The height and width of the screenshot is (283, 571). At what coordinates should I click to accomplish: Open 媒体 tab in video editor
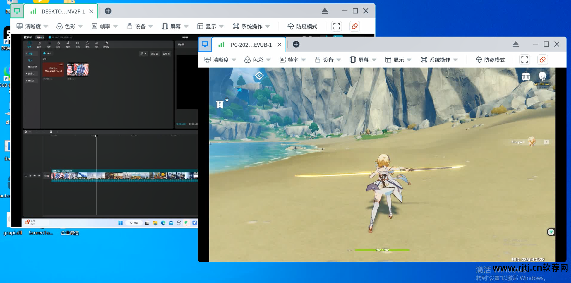[x=29, y=45]
